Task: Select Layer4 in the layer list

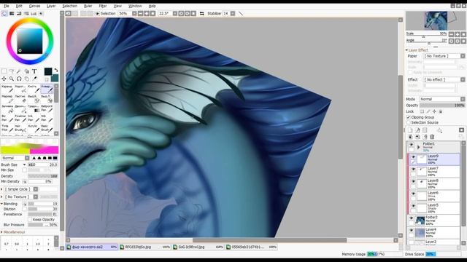Action: tap(433, 233)
